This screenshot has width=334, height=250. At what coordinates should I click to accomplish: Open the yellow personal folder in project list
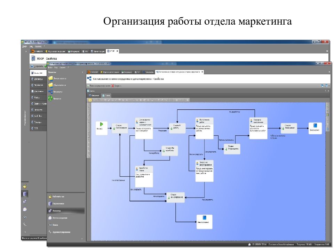tap(50, 78)
